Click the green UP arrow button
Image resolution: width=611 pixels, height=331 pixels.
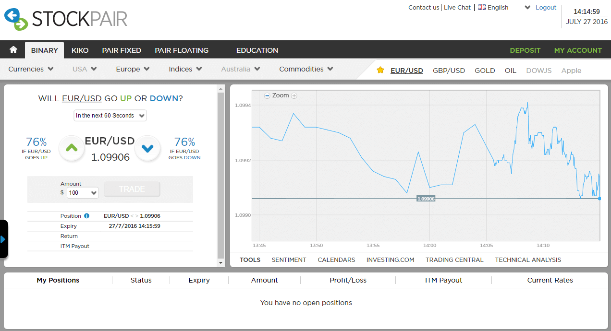(72, 148)
